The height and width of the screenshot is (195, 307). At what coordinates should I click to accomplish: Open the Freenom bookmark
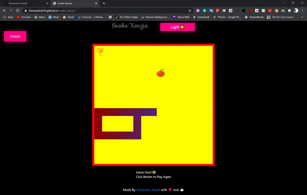(91, 17)
